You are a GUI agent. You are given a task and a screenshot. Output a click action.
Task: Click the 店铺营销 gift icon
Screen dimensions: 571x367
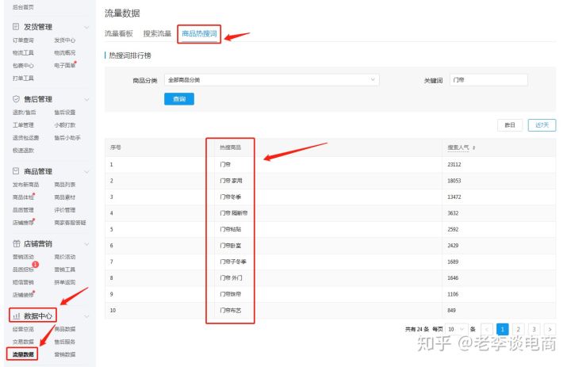(16, 243)
